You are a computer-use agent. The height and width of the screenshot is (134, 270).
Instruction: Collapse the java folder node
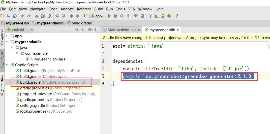[12, 48]
